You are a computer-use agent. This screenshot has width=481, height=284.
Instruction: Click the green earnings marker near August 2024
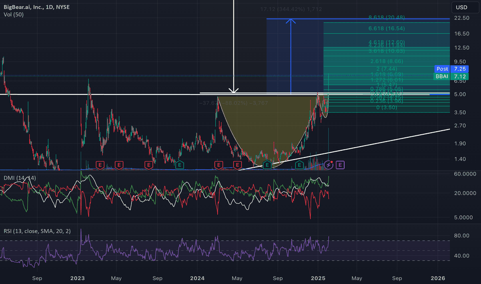point(267,165)
